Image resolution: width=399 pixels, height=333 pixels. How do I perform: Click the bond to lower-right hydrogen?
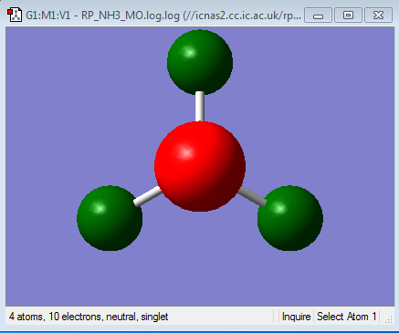[x=252, y=196]
